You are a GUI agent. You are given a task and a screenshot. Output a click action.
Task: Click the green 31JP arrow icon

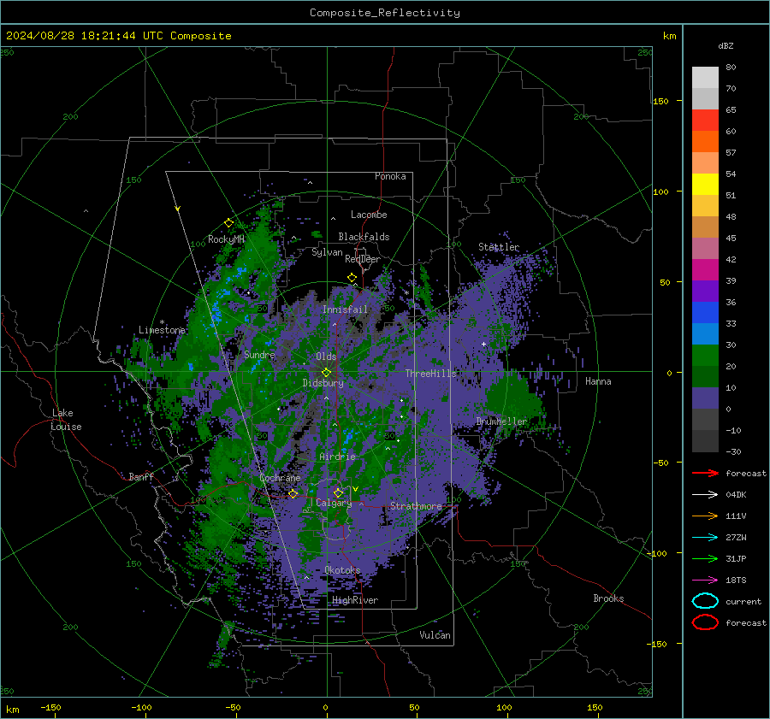click(705, 558)
